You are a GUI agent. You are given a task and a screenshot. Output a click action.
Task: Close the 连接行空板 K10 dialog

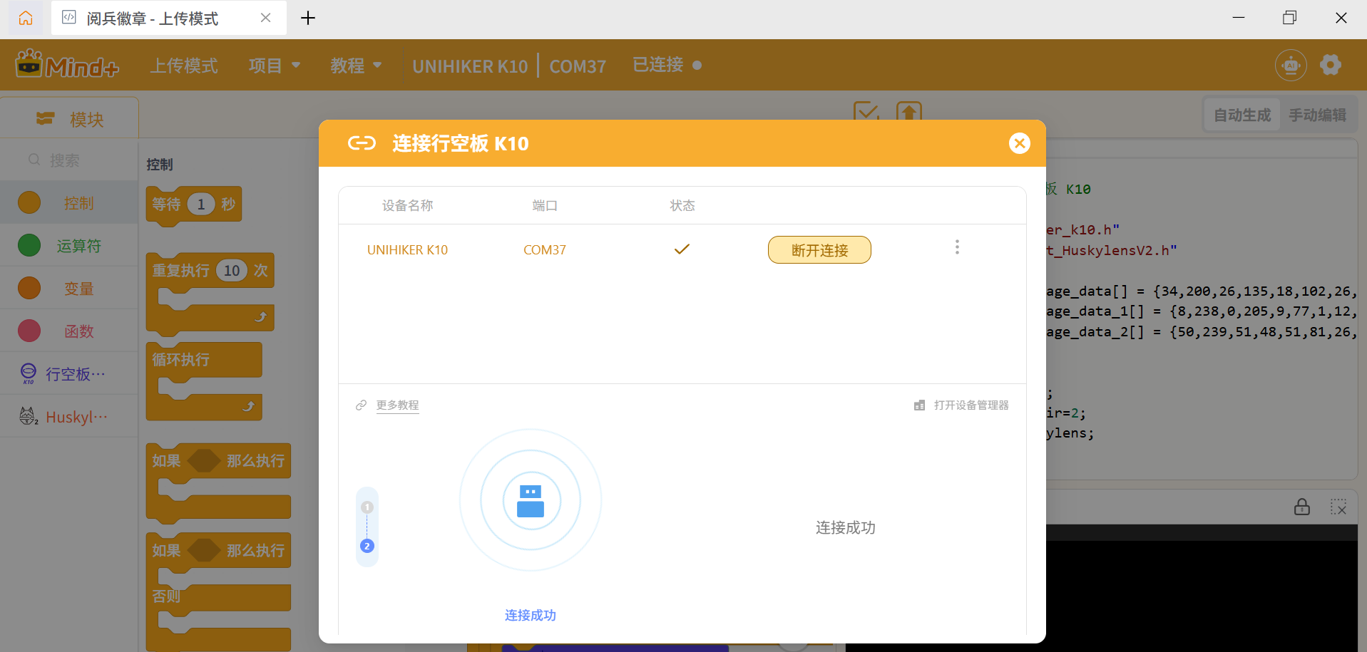point(1020,143)
